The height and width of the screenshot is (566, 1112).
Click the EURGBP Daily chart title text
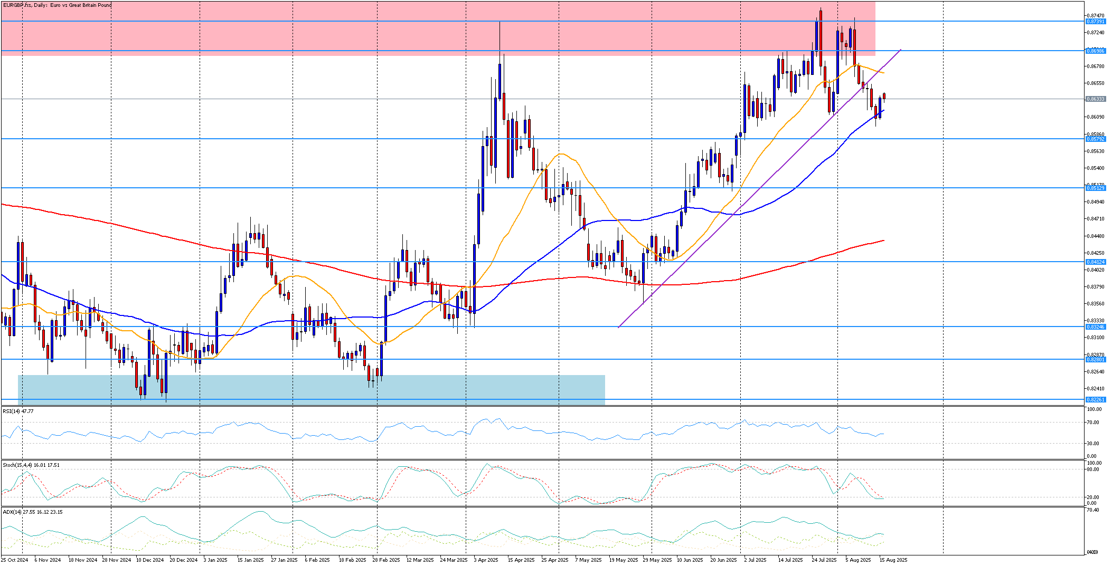pos(58,5)
